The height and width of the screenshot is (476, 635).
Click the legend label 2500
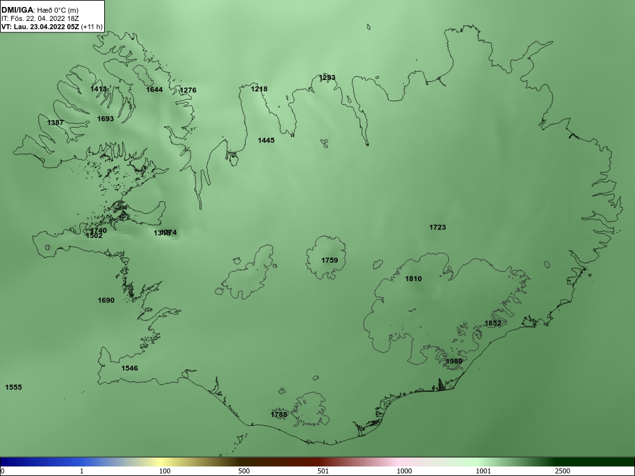tap(563, 471)
